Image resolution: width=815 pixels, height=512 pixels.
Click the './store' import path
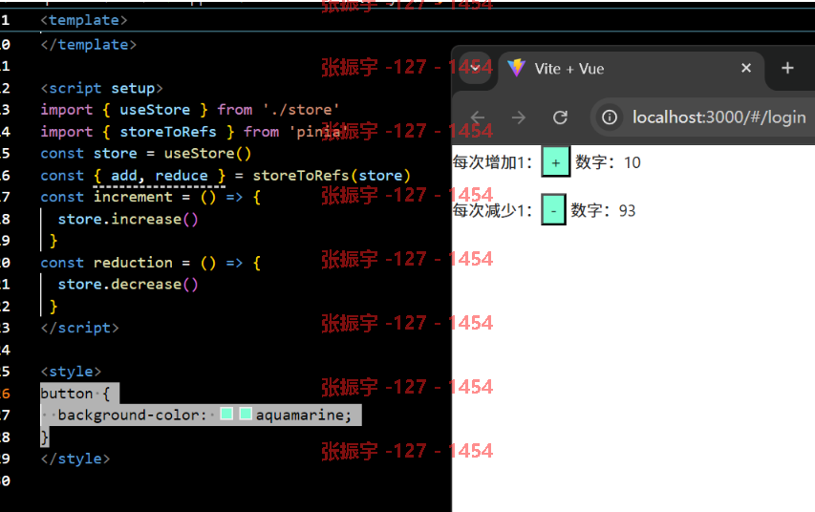[301, 110]
